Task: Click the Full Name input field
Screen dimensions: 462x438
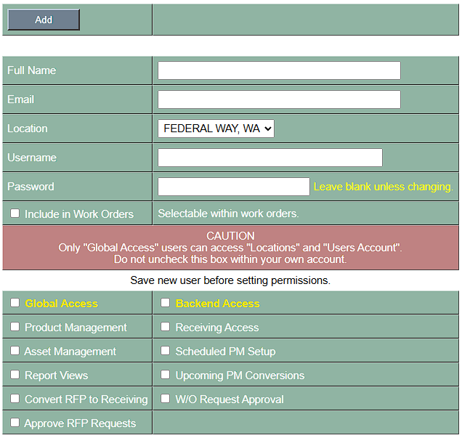Action: tap(279, 70)
